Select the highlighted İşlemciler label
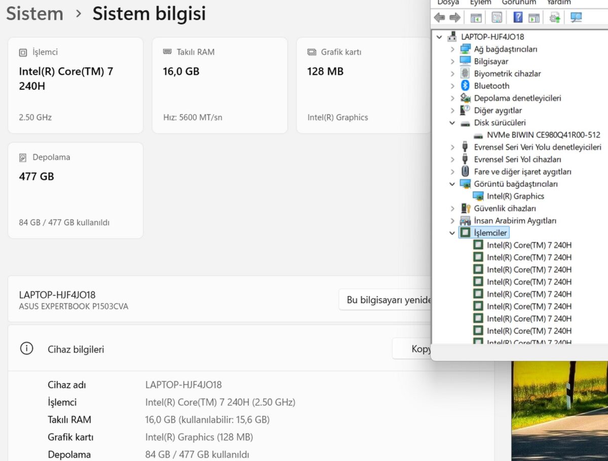 pos(490,233)
